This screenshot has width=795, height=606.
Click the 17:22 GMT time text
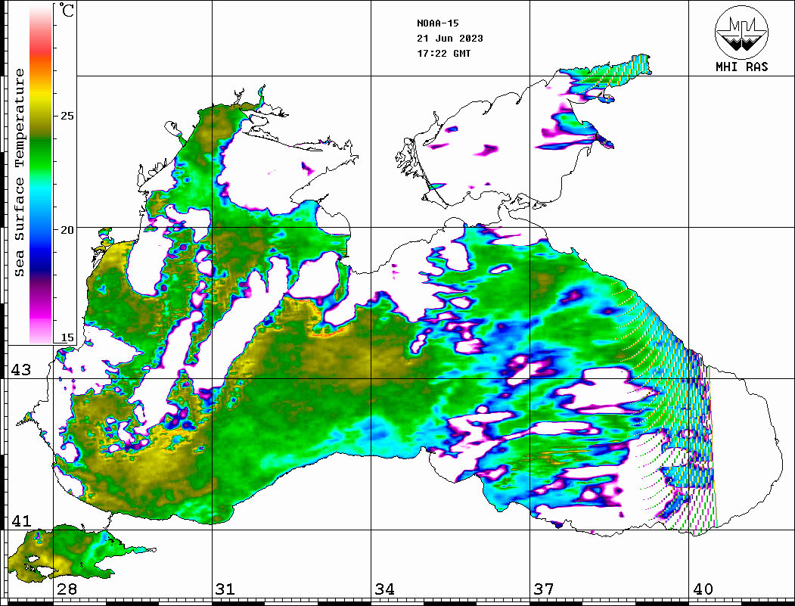(x=443, y=53)
